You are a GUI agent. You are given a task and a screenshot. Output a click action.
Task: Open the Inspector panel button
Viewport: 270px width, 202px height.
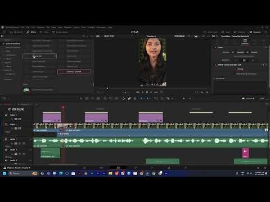[255, 32]
